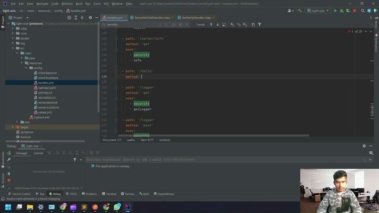Open search results in find window icon

click(x=224, y=25)
